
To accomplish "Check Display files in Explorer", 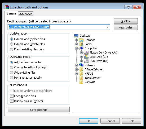I will coord(12,101).
